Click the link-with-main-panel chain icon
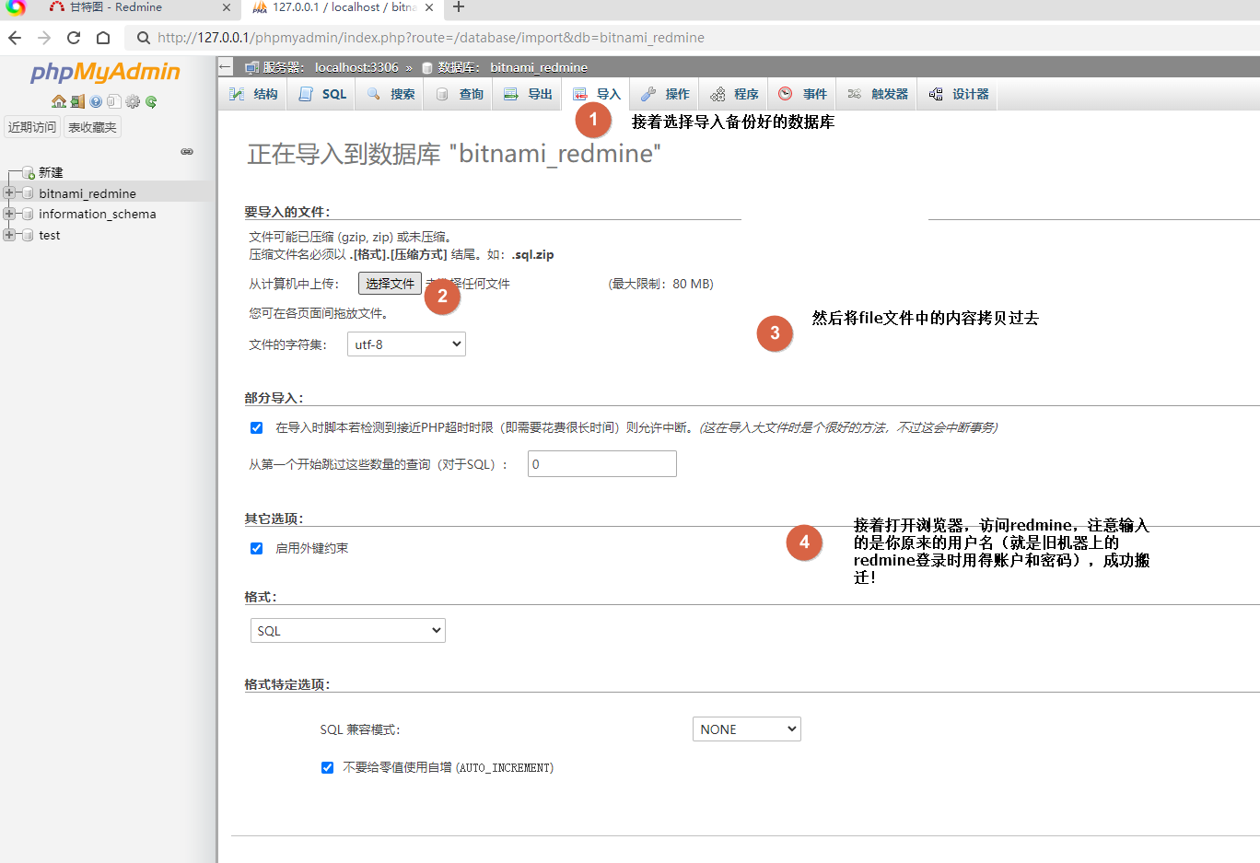The height and width of the screenshot is (863, 1260). coord(187,151)
